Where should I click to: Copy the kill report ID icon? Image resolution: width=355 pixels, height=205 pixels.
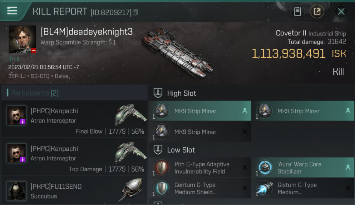click(135, 12)
